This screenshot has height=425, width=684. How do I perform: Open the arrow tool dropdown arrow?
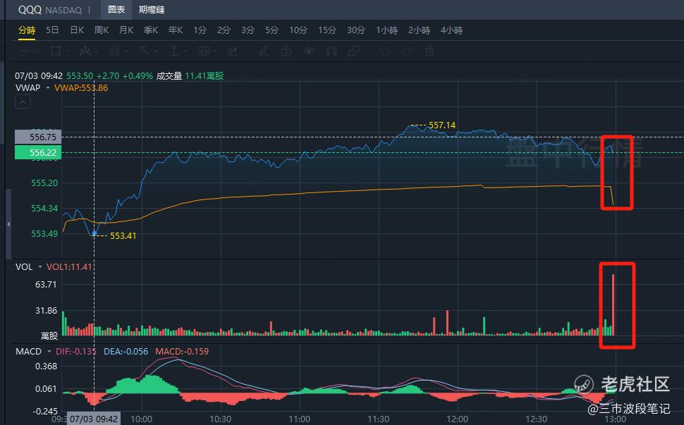(x=155, y=51)
